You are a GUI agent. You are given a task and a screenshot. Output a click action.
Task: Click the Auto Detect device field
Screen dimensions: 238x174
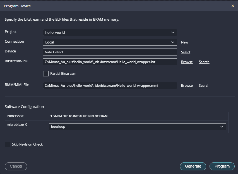(110, 52)
